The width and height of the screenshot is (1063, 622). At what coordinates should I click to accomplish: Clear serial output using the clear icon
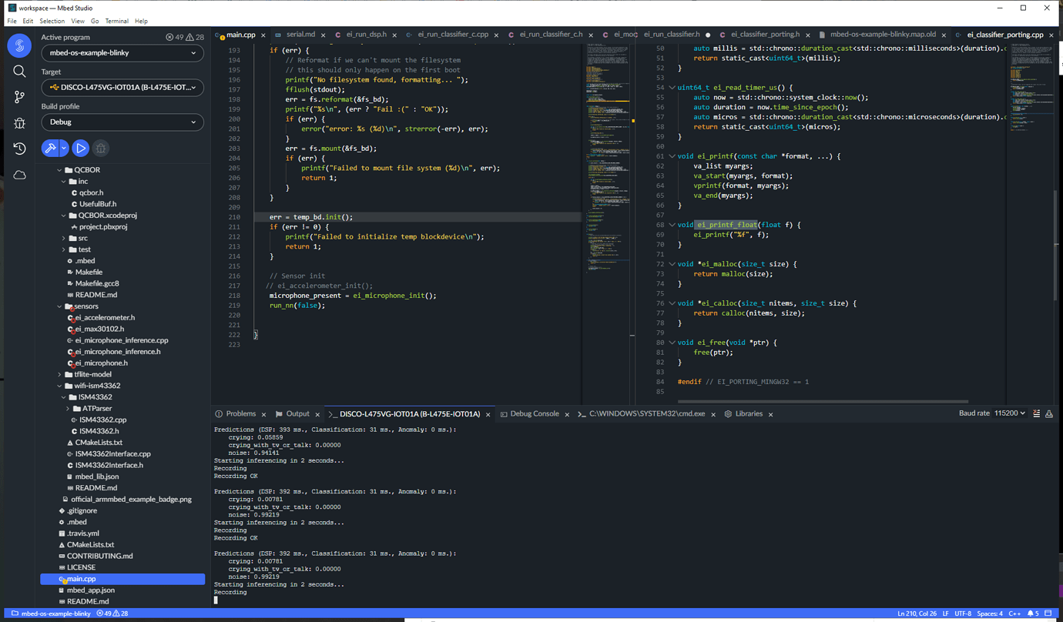pyautogui.click(x=1037, y=413)
